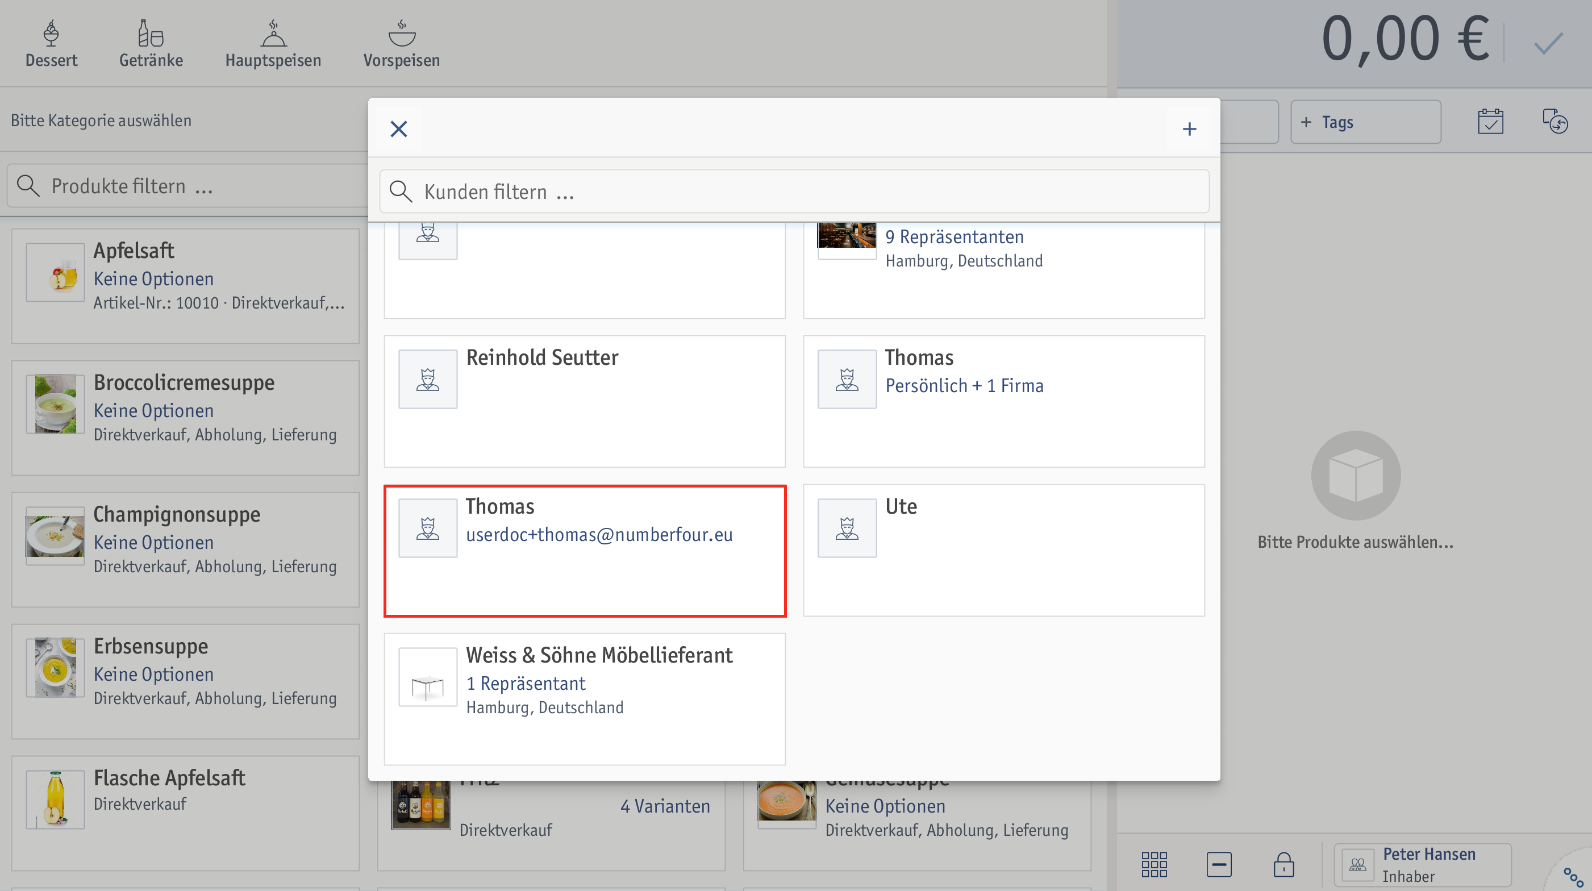Click the Erbsensuppe product image
Screen dimensions: 1592x891
(x=55, y=668)
